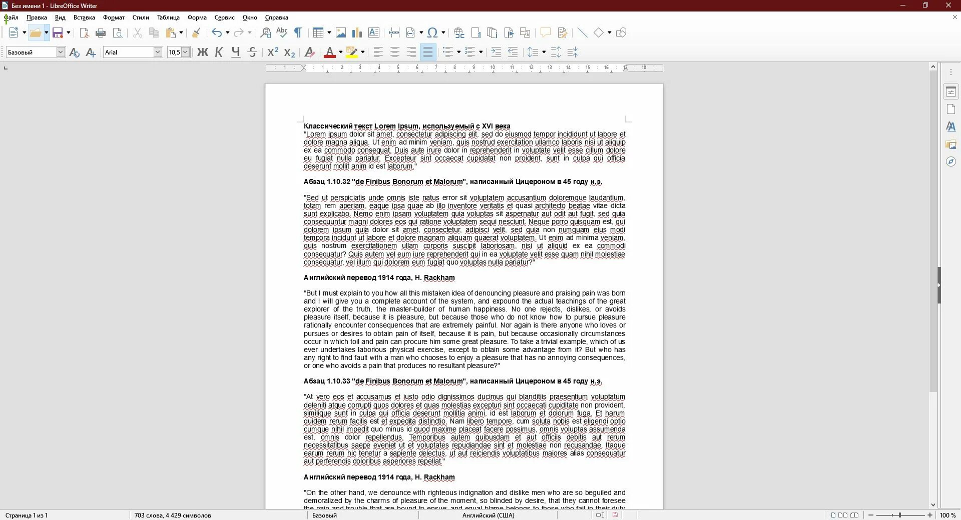Click the Cut scissors icon
The height and width of the screenshot is (520, 961).
(138, 33)
